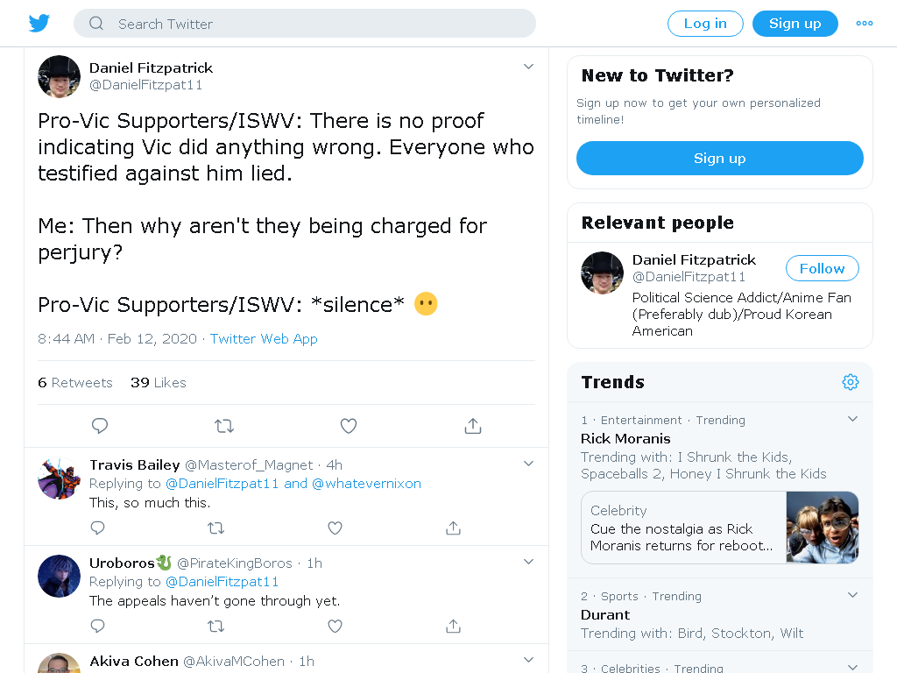Like Travis Bailey's reply
This screenshot has width=897, height=673.
click(x=335, y=528)
